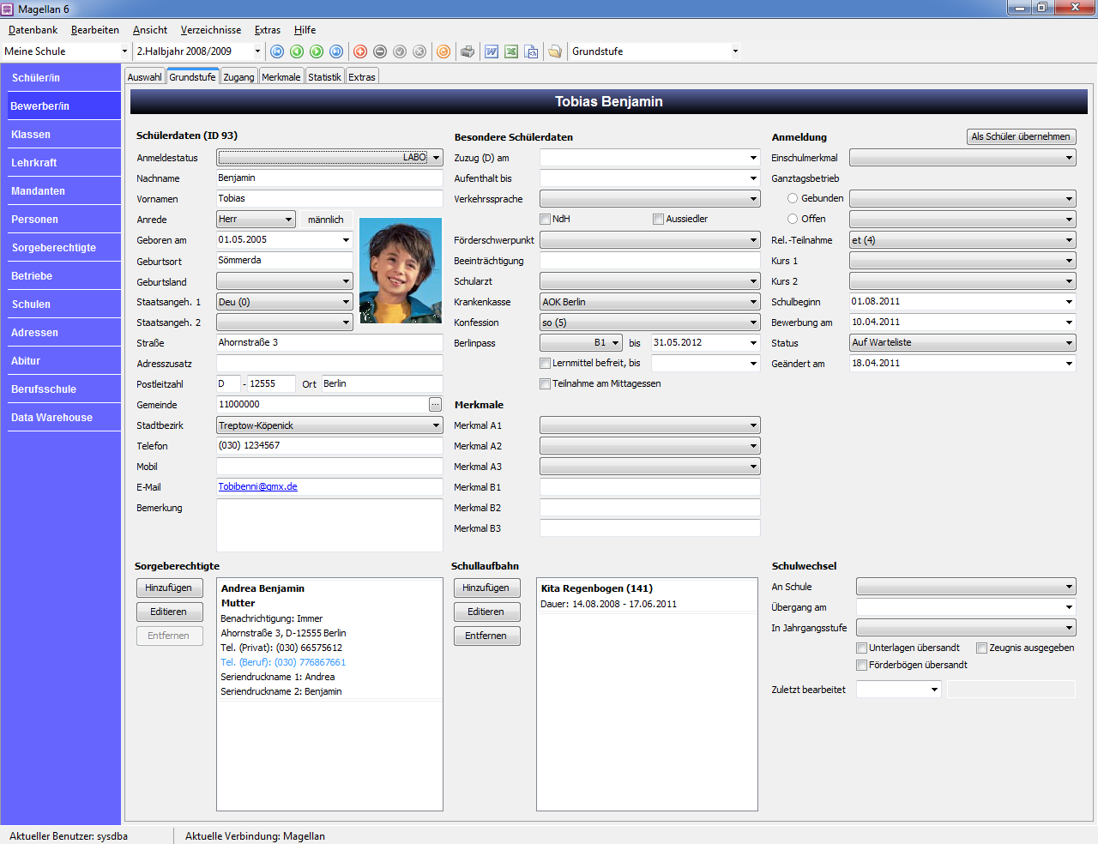
Task: Export to Word using the W icon
Action: click(492, 51)
